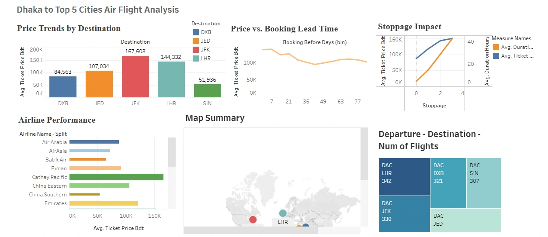Select the JED orange legend swatch
The width and height of the screenshot is (548, 237).
coord(195,41)
